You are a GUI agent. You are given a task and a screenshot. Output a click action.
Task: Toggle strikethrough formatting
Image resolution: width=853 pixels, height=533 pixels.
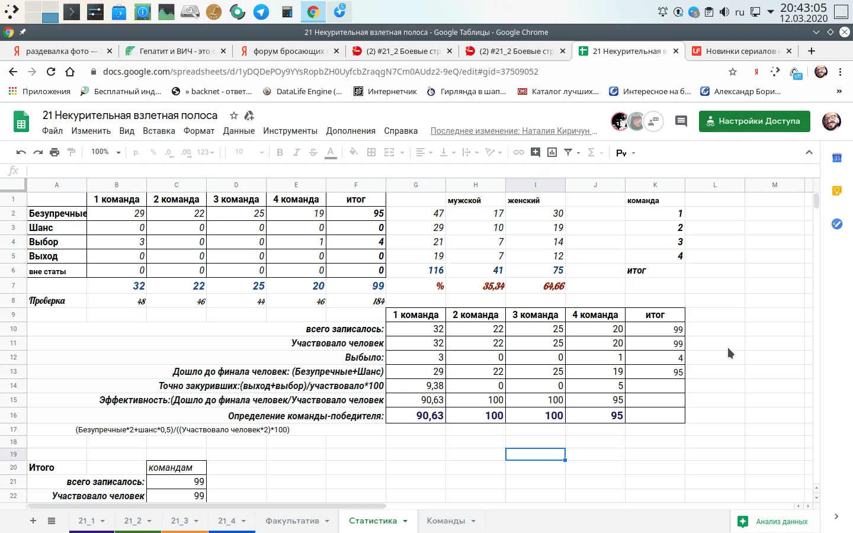tap(313, 152)
